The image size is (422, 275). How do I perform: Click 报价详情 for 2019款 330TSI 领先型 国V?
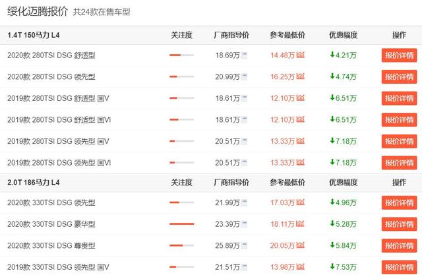399,267
